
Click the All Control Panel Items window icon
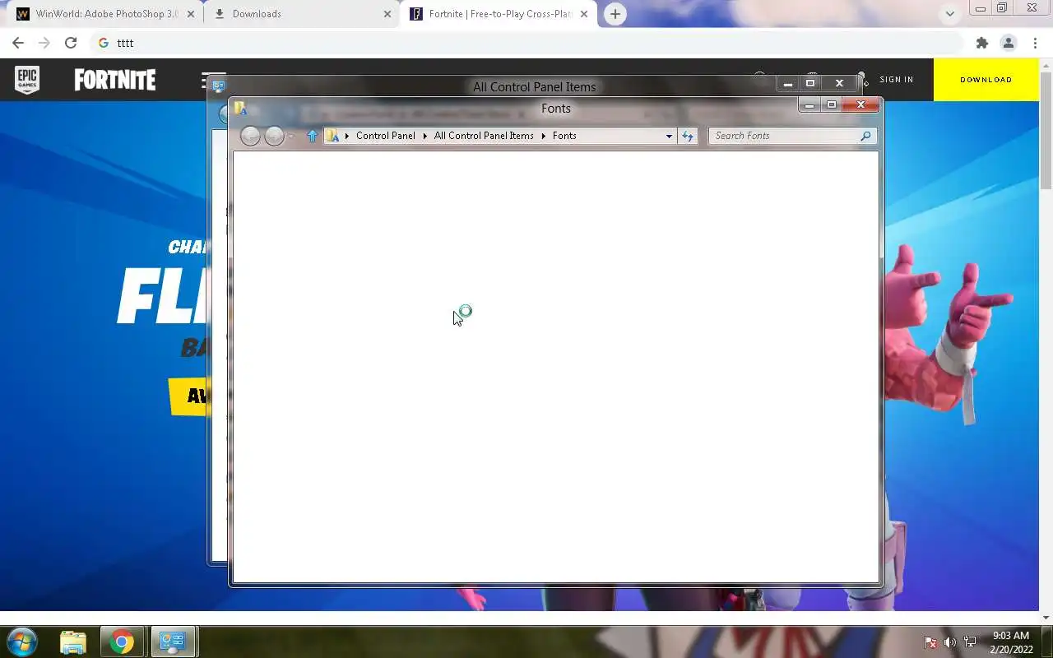click(x=218, y=86)
